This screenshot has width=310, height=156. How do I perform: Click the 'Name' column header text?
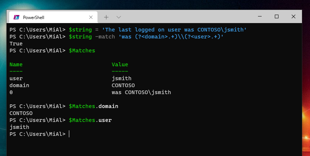[x=16, y=64]
